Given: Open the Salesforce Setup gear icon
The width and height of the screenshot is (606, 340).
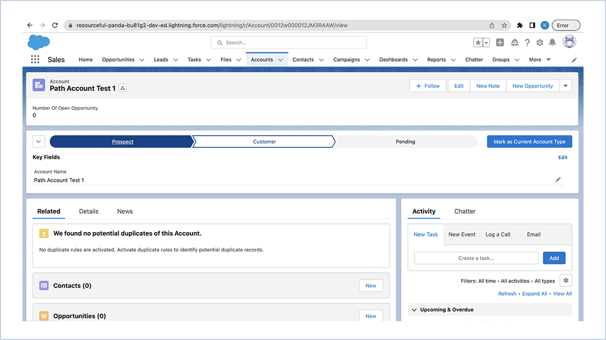Looking at the screenshot, I should [x=540, y=43].
